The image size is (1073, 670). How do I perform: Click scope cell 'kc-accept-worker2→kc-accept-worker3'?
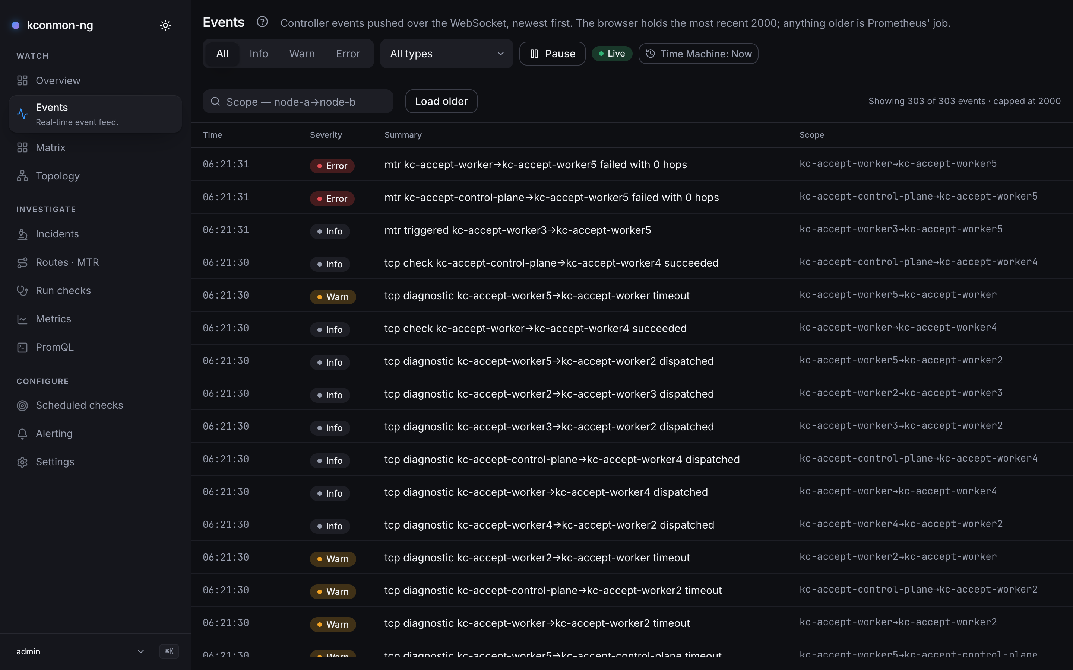901,393
